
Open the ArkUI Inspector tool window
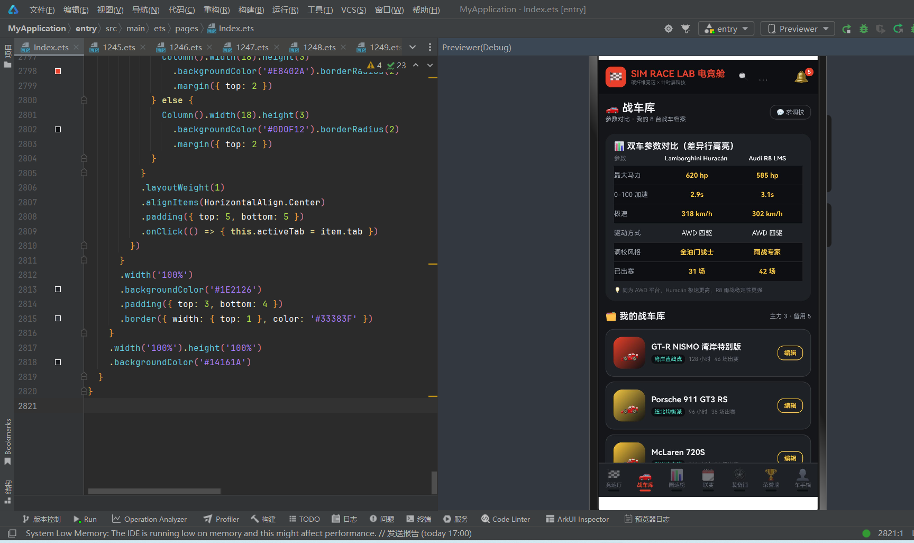pos(578,519)
